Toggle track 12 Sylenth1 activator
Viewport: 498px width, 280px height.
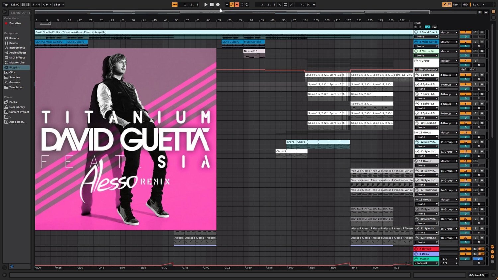click(466, 142)
